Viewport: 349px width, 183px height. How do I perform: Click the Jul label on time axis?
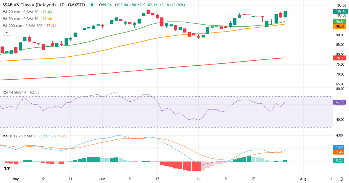(198, 179)
